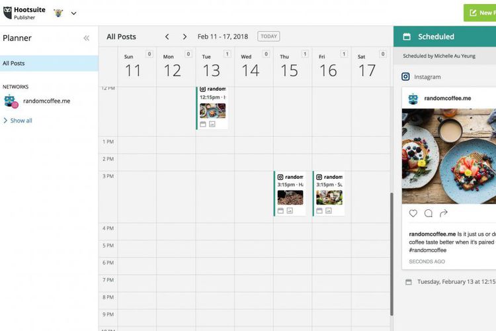Choose the randomcoffee.me network in sidebar
The image size is (496, 331).
[46, 101]
